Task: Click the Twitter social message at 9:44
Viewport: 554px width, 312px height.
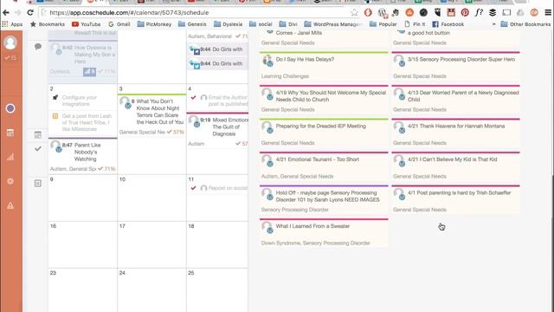Action: point(217,63)
